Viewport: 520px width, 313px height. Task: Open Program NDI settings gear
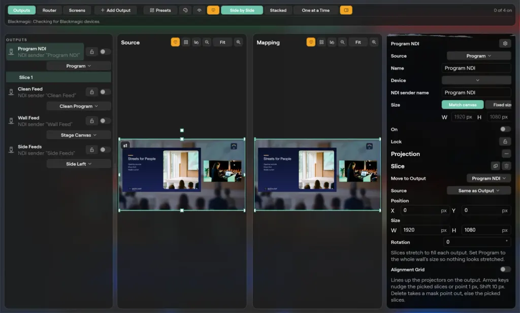505,44
